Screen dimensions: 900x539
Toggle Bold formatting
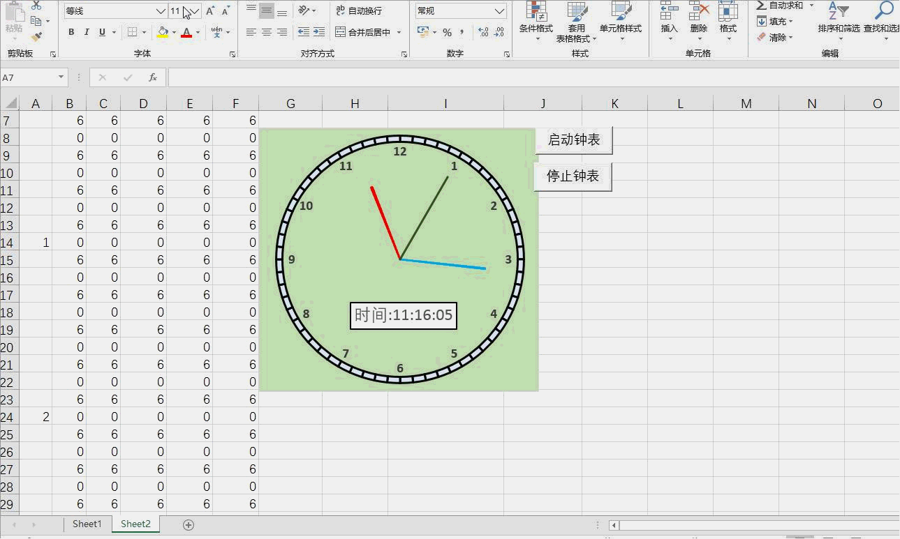pos(71,32)
